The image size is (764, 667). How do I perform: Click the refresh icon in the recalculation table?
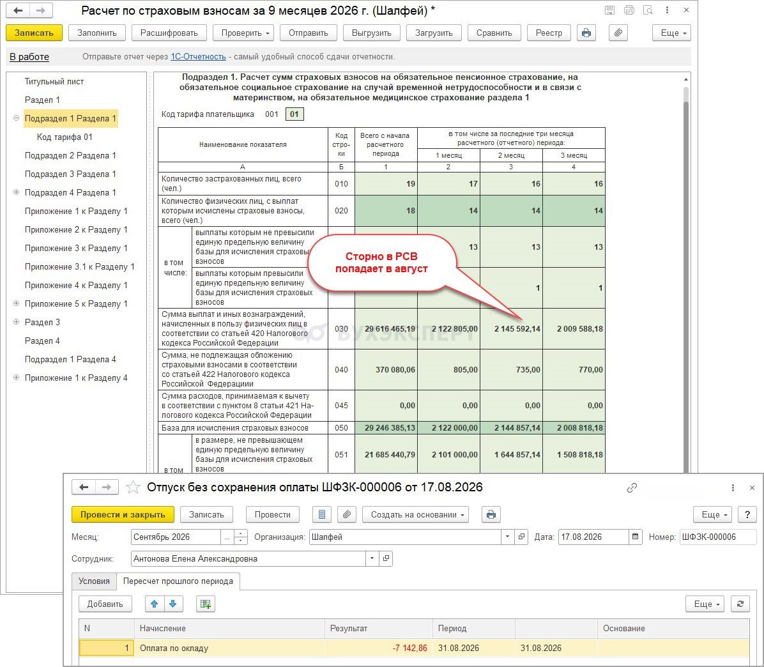[740, 604]
